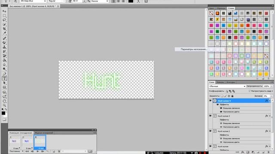The height and width of the screenshot is (154, 275).
Task: Go to the next animation frame
Action: pos(43,151)
